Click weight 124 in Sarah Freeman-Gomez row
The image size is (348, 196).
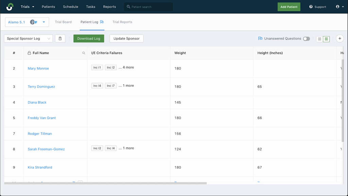(x=177, y=149)
